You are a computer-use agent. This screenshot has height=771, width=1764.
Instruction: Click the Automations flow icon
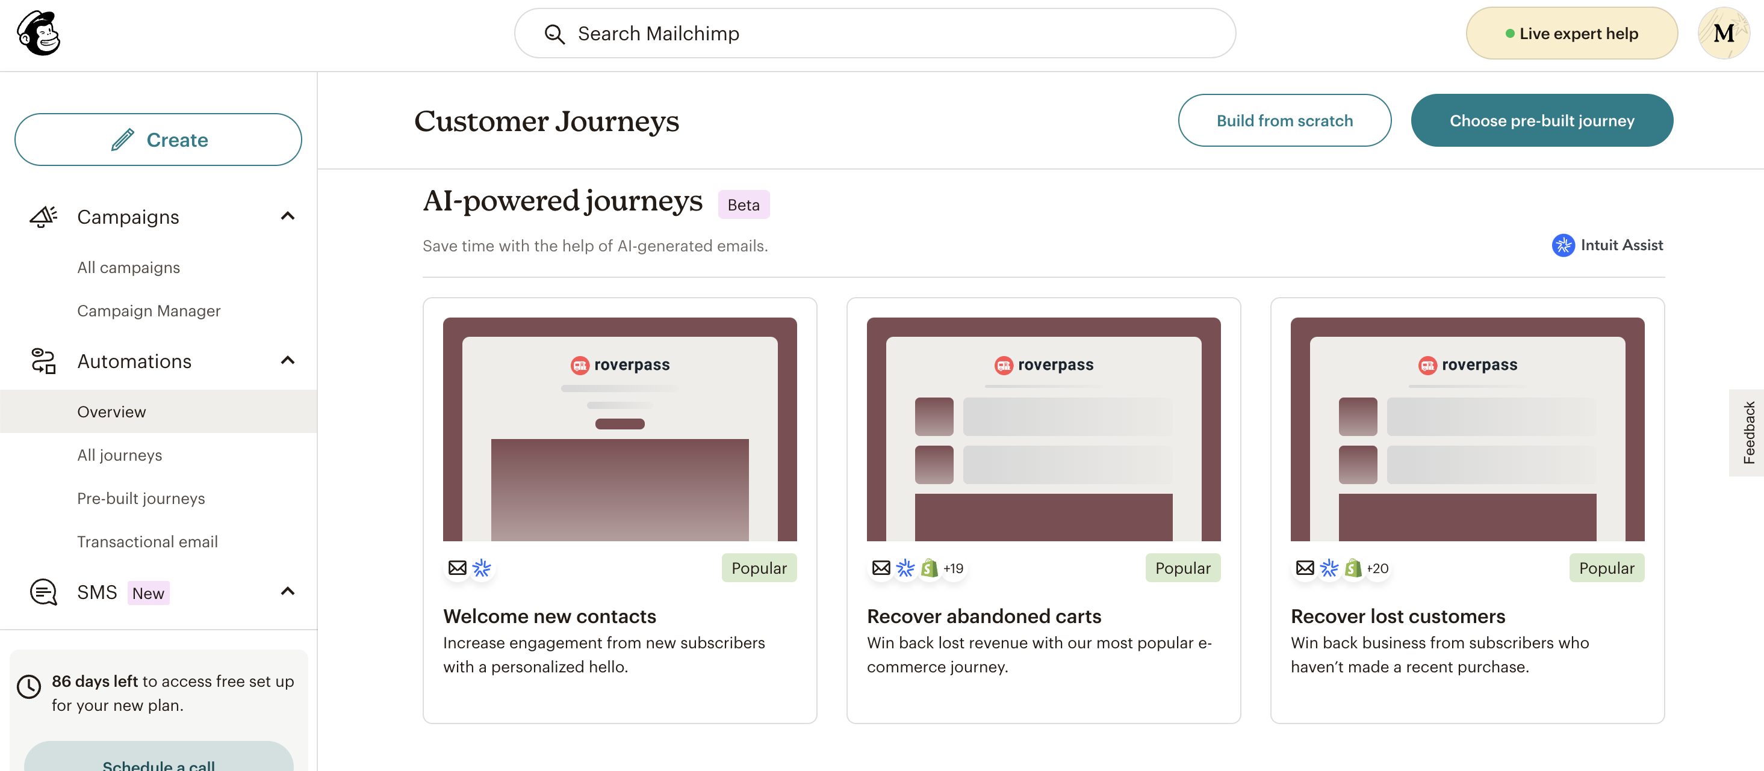(x=43, y=360)
